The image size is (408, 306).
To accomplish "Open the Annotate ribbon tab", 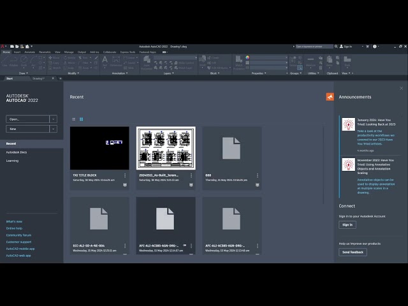I will coord(30,52).
